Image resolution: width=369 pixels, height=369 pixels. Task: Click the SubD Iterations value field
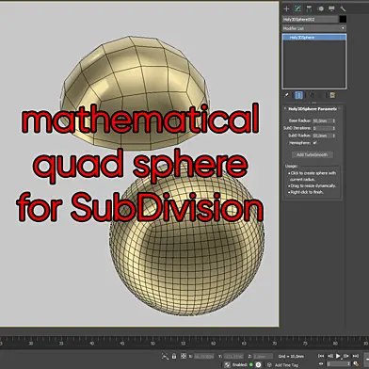click(322, 128)
